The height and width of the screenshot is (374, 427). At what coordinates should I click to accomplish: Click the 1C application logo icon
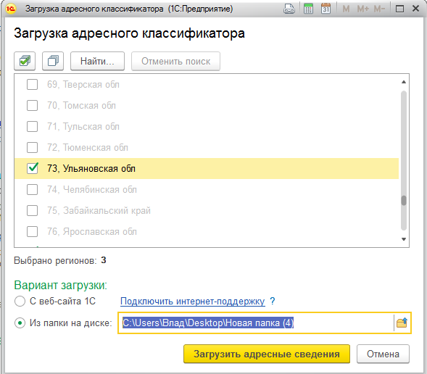(11, 9)
